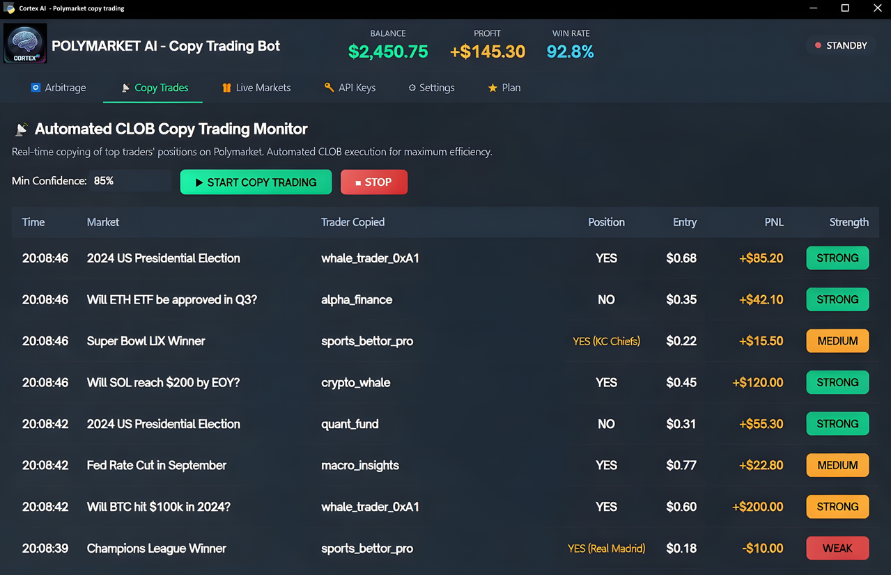This screenshot has width=891, height=575.
Task: Click the STRONG badge for whale_trader_0xA1 Presidential Election
Action: (837, 258)
